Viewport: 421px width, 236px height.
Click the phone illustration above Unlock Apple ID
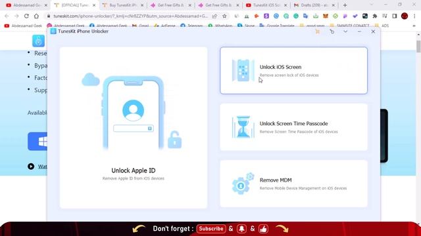(133, 112)
